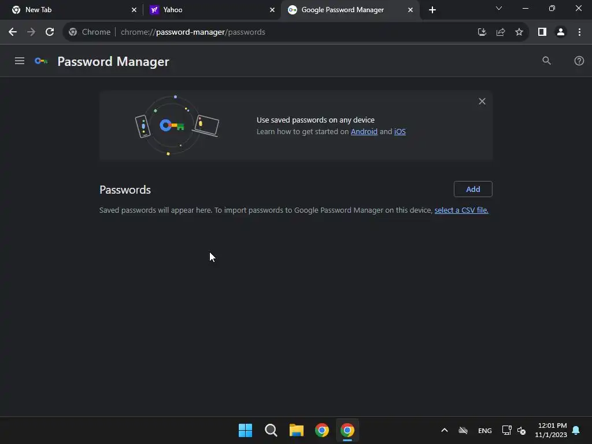Go forward with the arrow button
This screenshot has width=592, height=444.
[x=31, y=32]
